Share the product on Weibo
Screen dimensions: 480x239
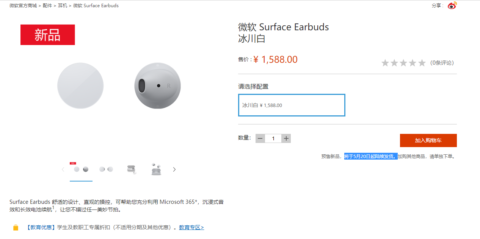tap(452, 6)
